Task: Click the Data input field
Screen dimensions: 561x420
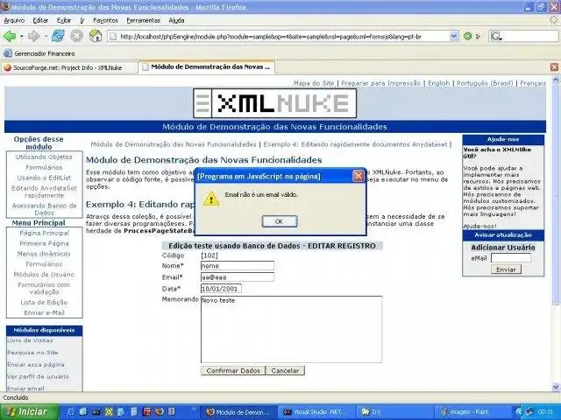Action: [221, 289]
